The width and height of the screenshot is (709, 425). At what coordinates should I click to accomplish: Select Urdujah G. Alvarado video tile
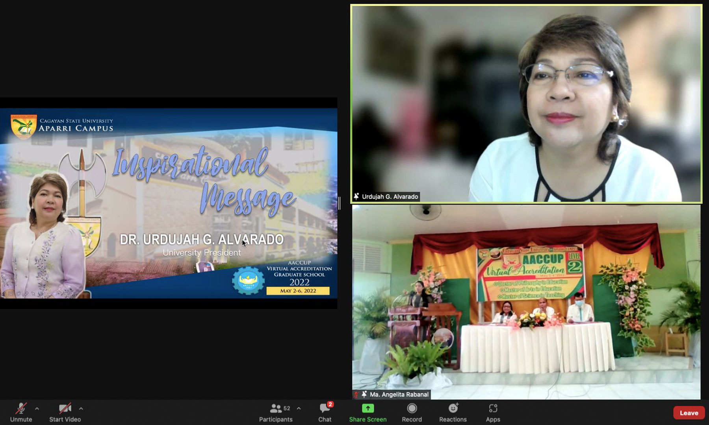tap(526, 103)
